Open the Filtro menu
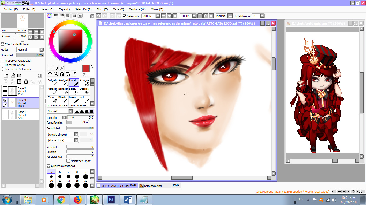The image size is (366, 205). [102, 9]
